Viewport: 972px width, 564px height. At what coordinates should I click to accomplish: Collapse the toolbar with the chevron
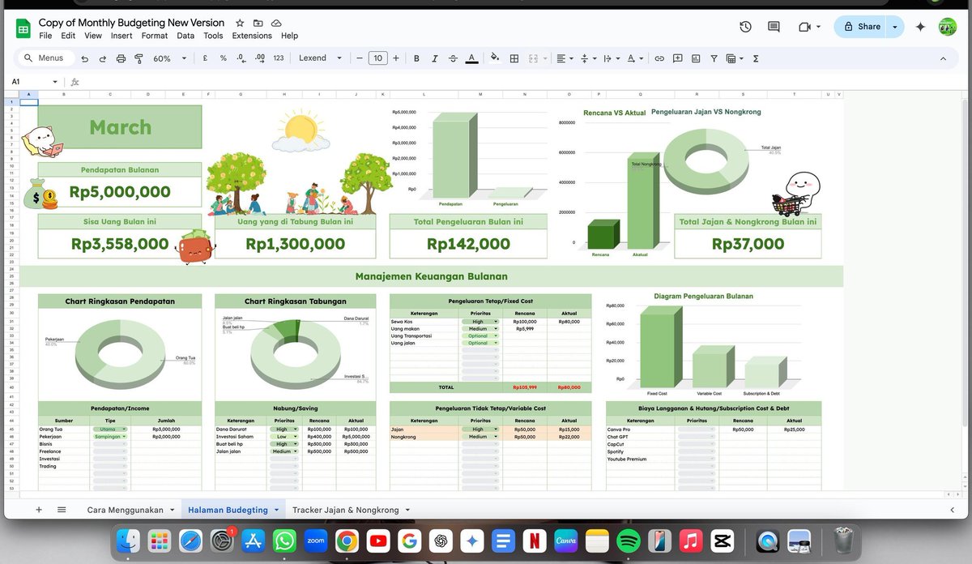click(x=943, y=58)
